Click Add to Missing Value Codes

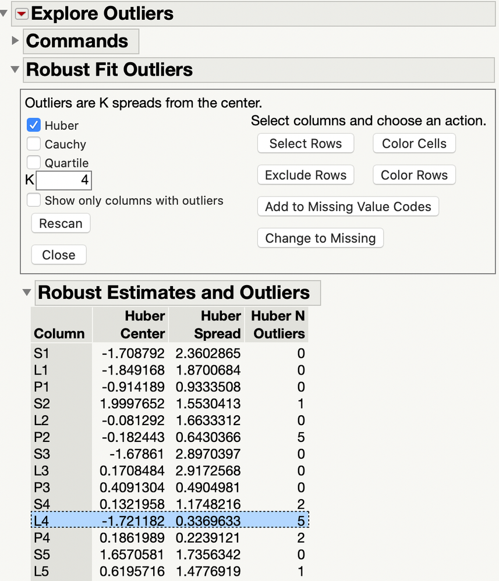point(348,206)
